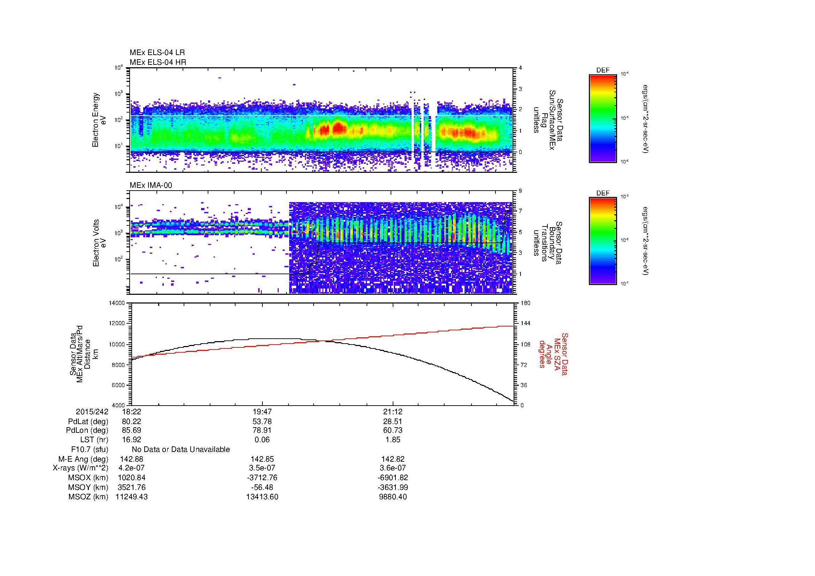Click the MSOY value 3521.76
Screen dimensions: 815x576
(x=131, y=487)
